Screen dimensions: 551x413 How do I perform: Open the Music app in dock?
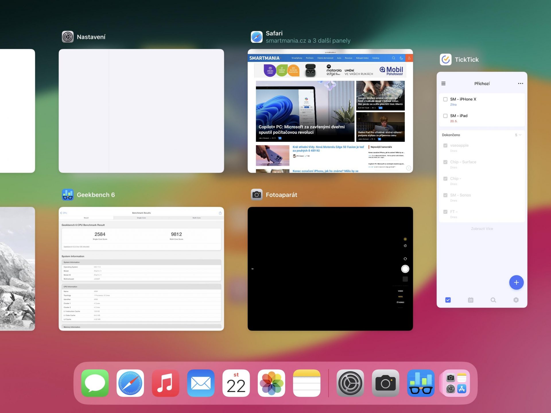[x=166, y=383]
